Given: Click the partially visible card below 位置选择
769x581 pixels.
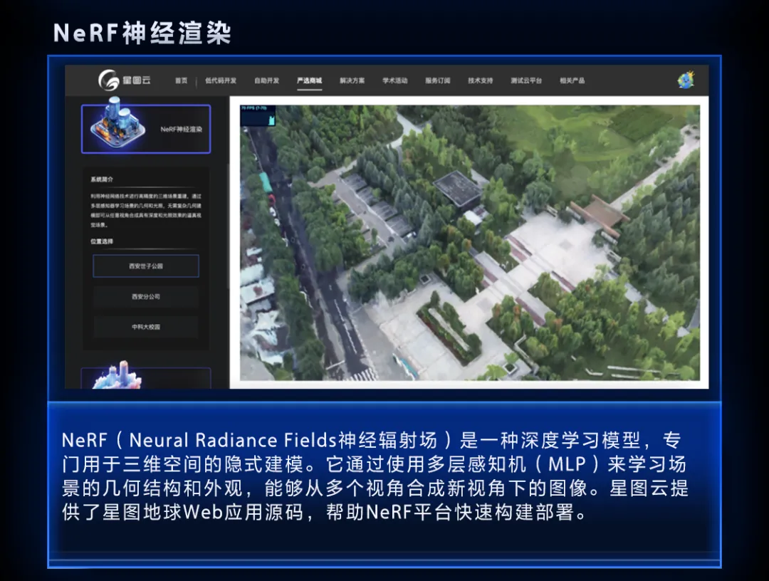Looking at the screenshot, I should coord(146,378).
